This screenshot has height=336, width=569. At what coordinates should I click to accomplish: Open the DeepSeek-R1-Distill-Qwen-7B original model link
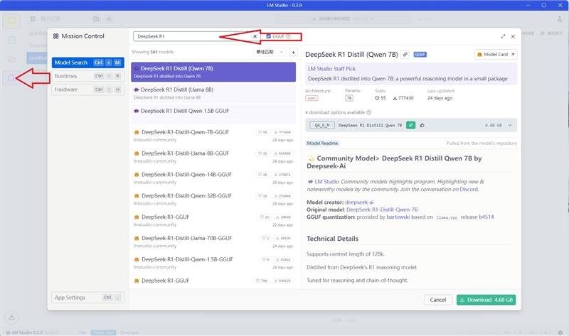click(x=382, y=210)
